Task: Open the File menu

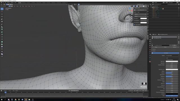Action: (x=3, y=3)
